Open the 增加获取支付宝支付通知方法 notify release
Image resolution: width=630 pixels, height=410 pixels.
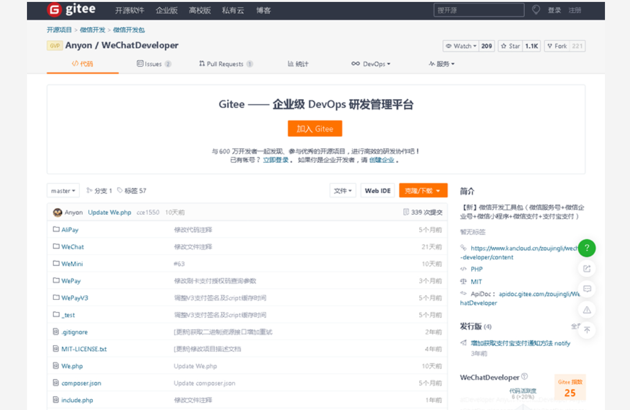pos(520,343)
